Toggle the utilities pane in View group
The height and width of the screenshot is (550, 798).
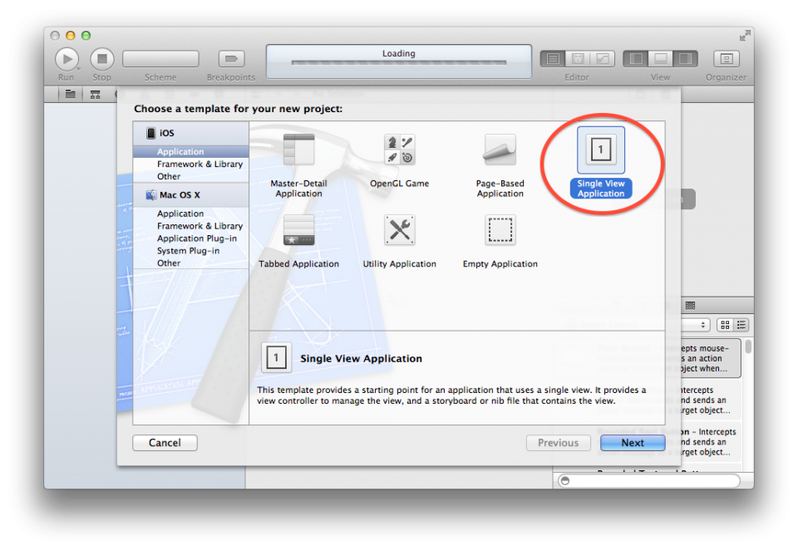coord(686,59)
